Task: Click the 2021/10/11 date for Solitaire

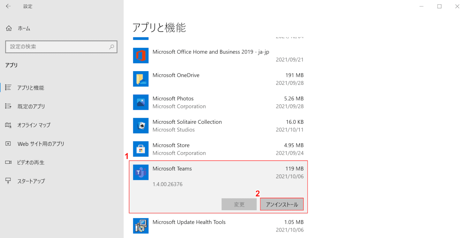Action: point(290,130)
